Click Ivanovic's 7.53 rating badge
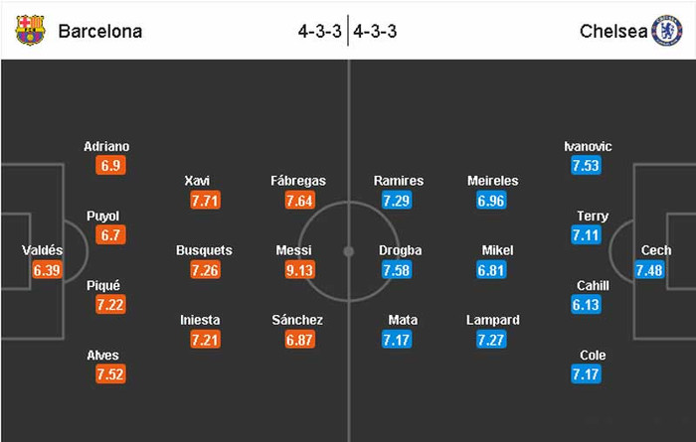This screenshot has height=442, width=696. [x=586, y=165]
